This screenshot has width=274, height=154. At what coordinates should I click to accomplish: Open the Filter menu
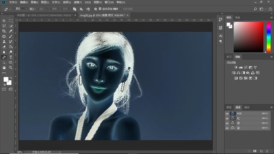coord(77,2)
